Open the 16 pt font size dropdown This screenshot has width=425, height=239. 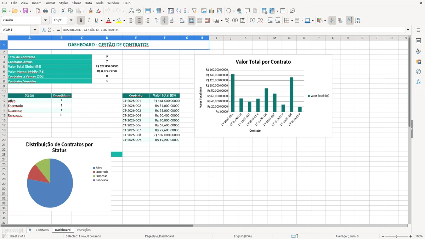pyautogui.click(x=71, y=21)
